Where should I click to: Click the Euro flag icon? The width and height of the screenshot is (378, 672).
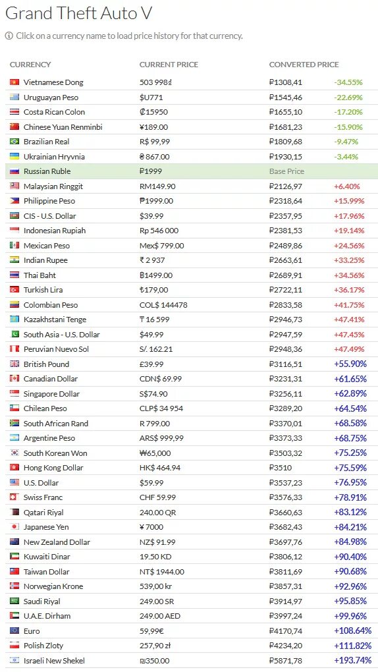tap(14, 630)
